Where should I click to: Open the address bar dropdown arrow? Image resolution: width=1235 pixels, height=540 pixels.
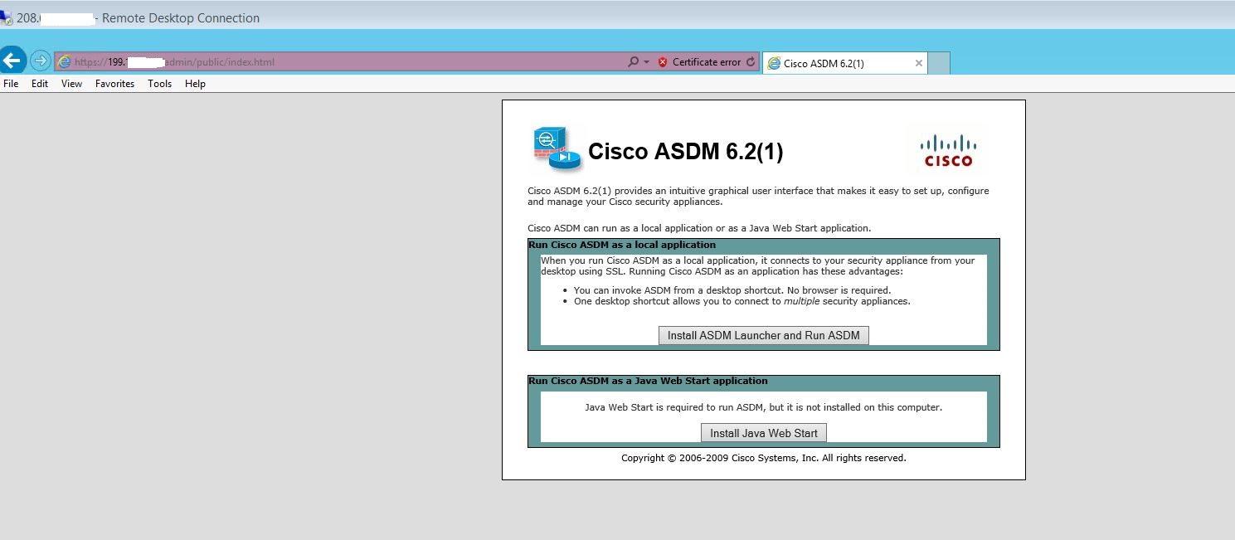coord(647,62)
